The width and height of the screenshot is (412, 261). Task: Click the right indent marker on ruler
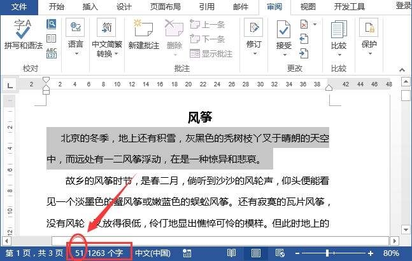point(329,88)
